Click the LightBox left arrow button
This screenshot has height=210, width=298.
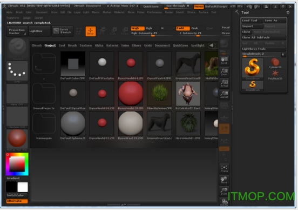tap(211, 45)
